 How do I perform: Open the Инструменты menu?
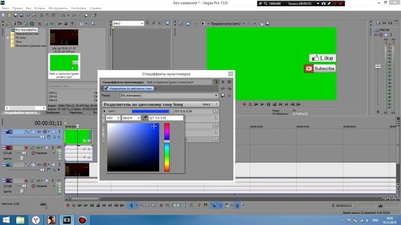pos(58,8)
